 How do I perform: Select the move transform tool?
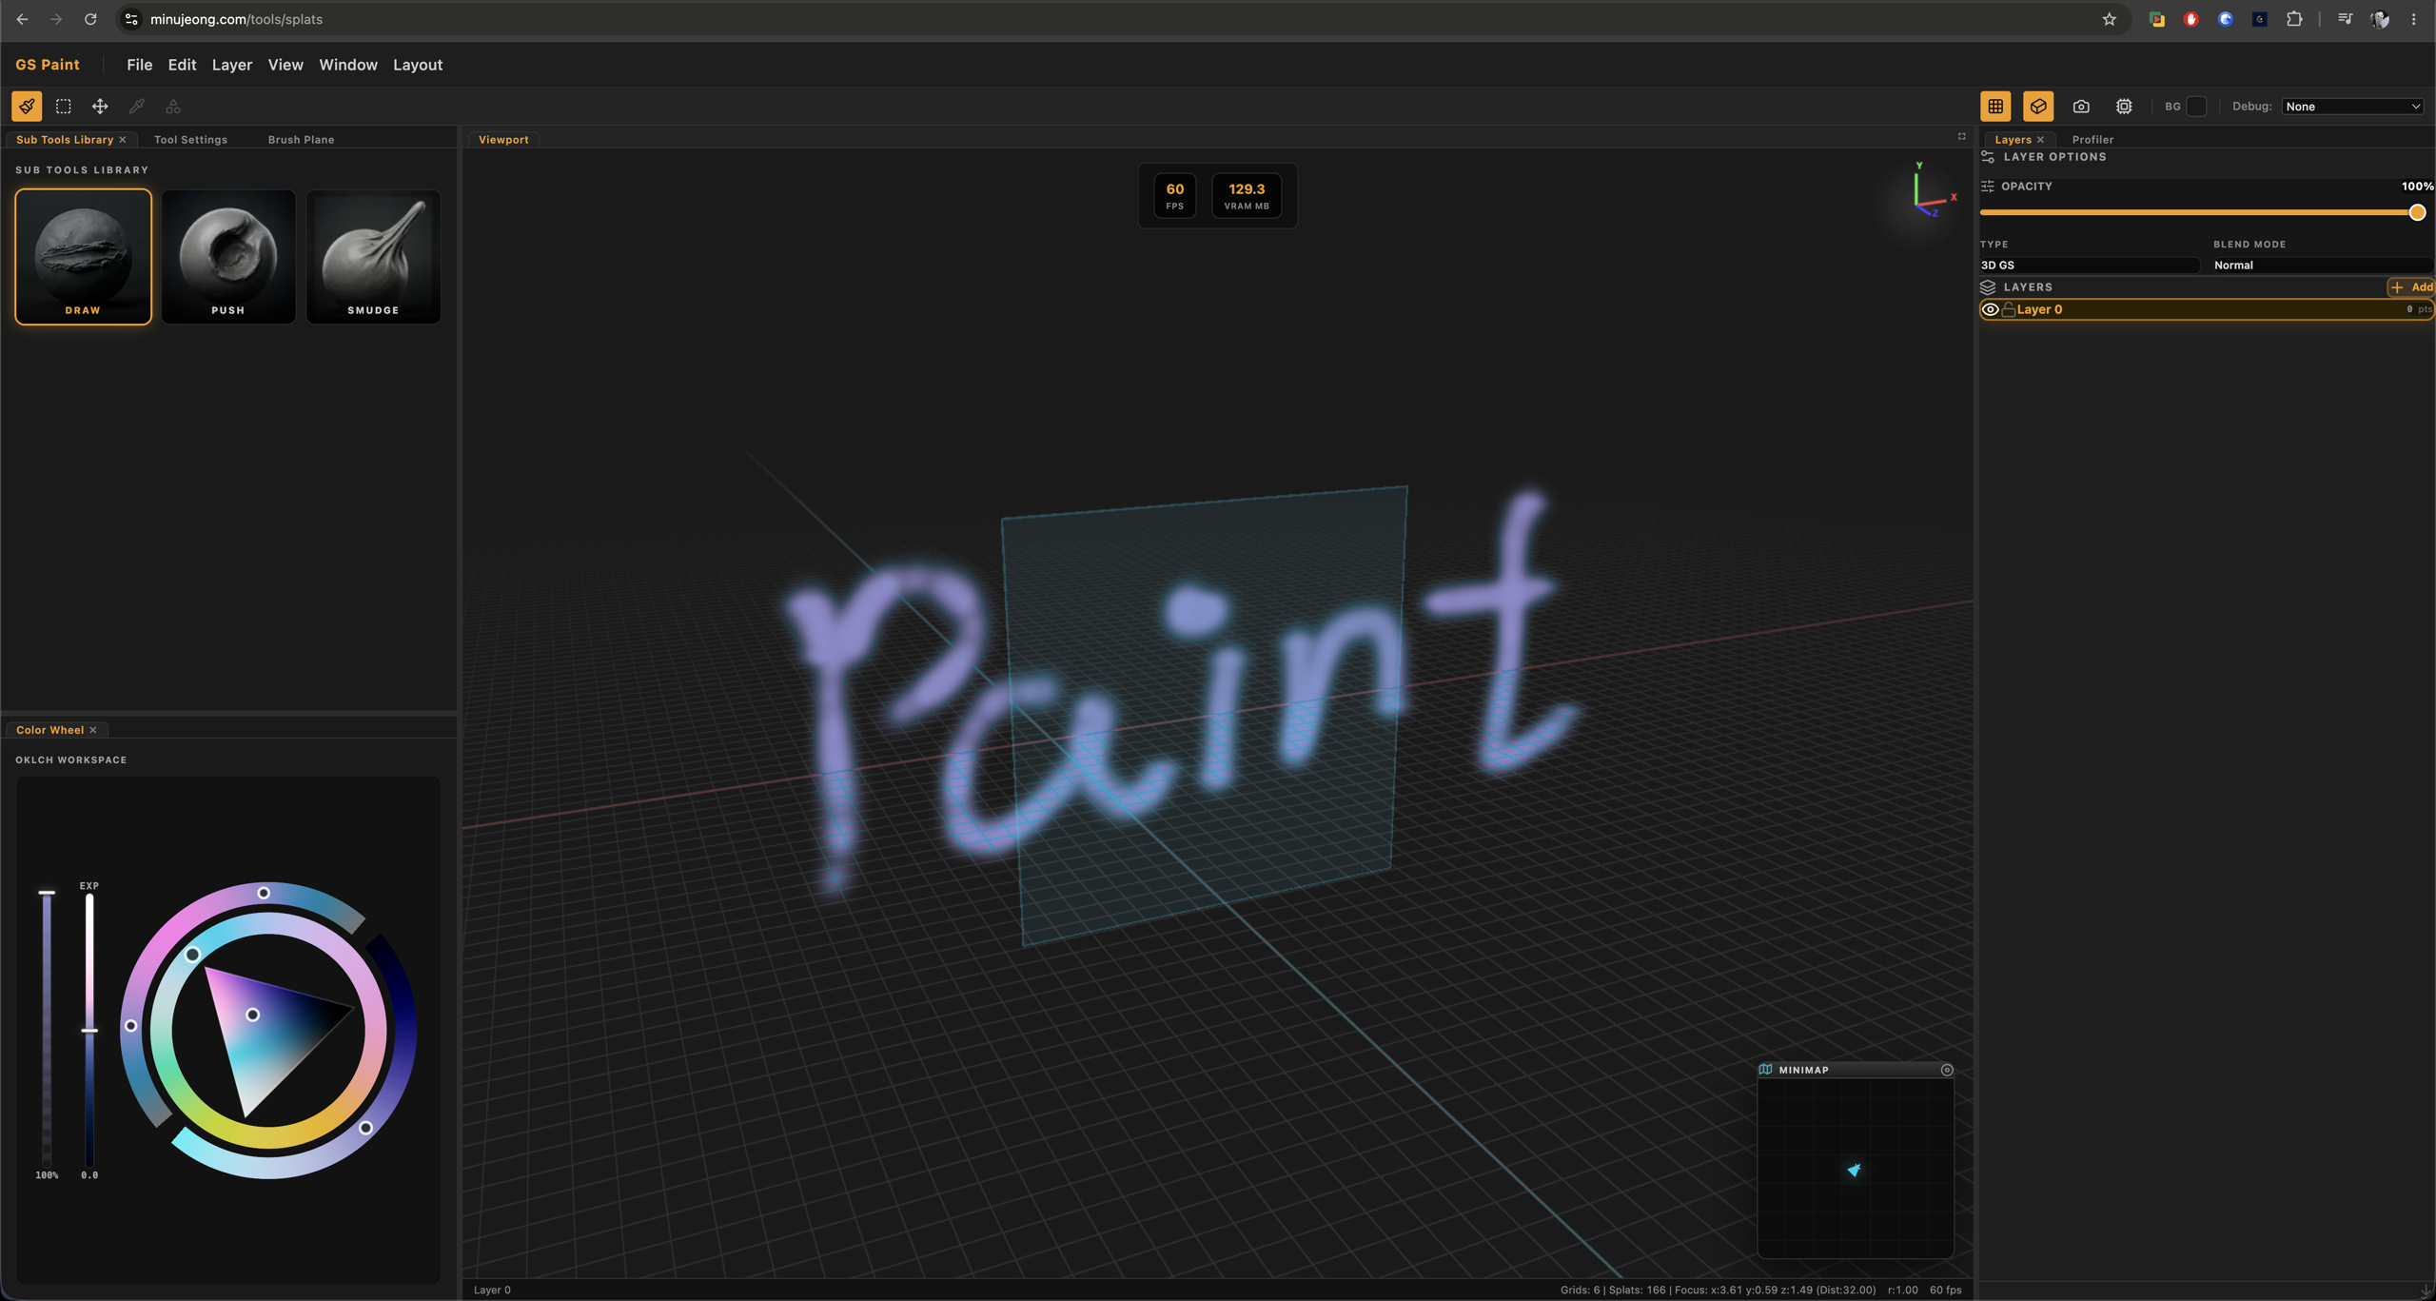click(x=100, y=107)
